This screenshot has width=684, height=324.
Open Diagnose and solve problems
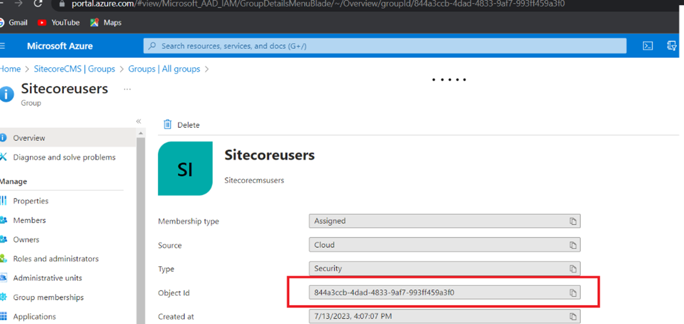pos(65,157)
